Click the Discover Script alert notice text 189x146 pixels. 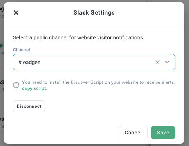click(99, 82)
